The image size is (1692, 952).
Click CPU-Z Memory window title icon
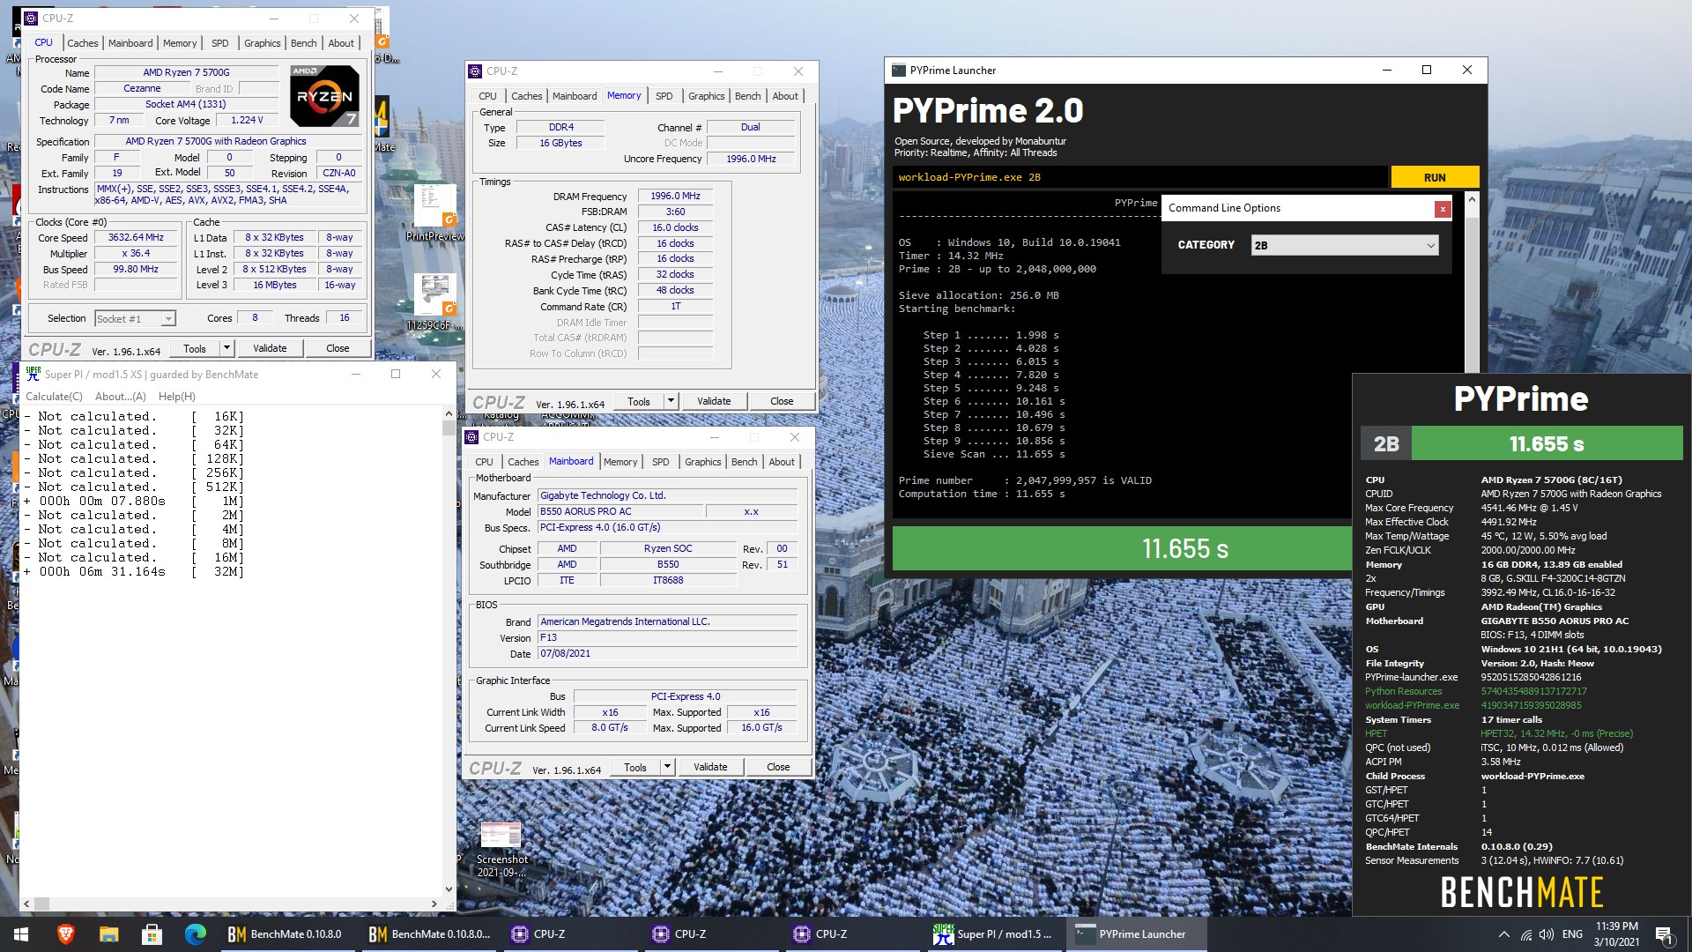476,71
